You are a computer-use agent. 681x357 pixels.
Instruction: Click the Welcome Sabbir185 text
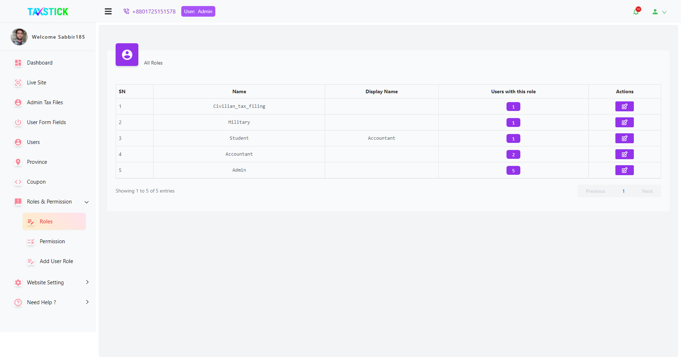(59, 37)
